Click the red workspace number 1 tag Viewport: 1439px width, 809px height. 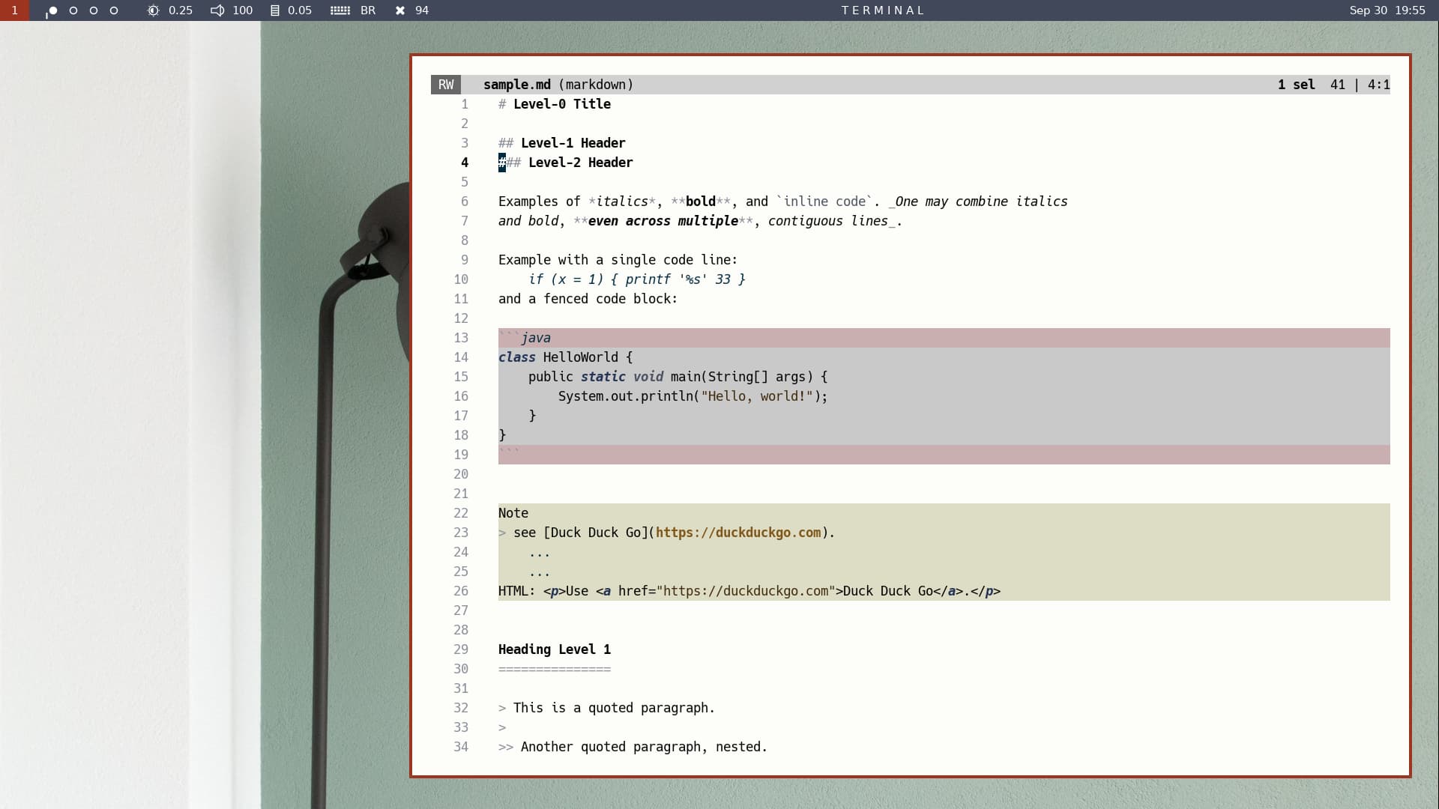tap(14, 10)
